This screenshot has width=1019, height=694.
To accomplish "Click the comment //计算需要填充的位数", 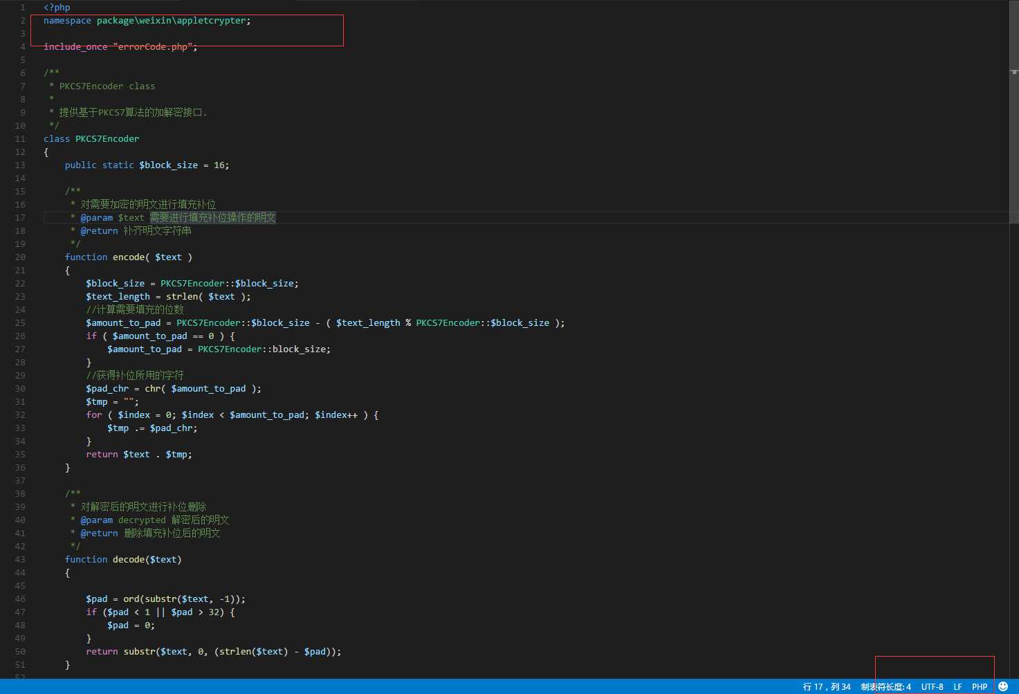I will 135,310.
